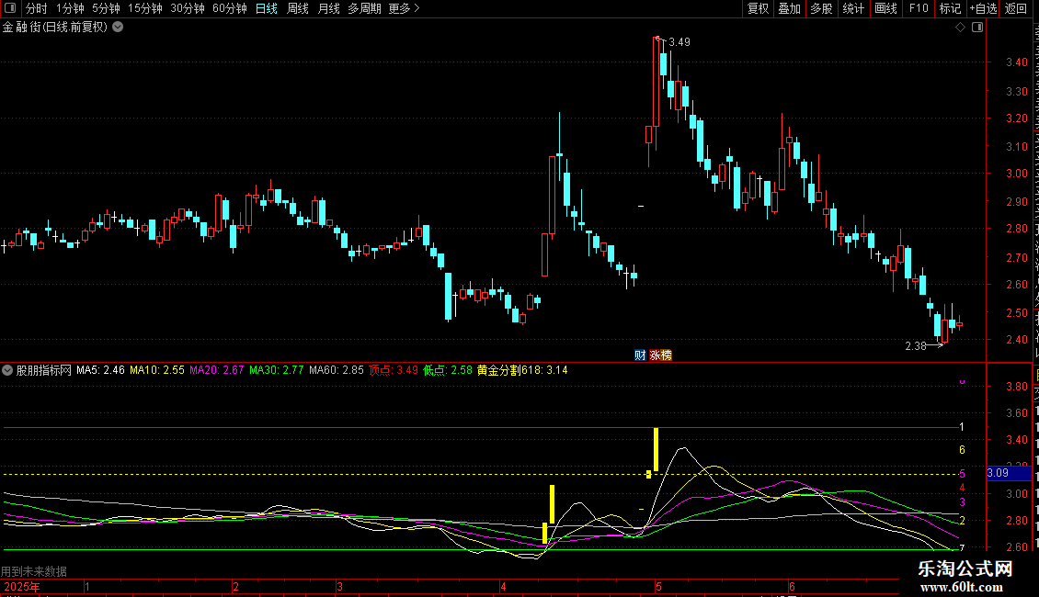
Task: Toggle the left sidebar panel icon
Action: pos(10,8)
